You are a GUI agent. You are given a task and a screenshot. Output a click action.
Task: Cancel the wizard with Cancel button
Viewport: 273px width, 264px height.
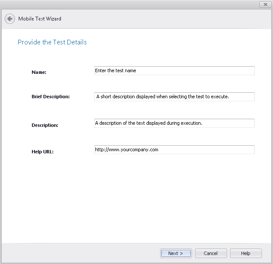click(210, 253)
